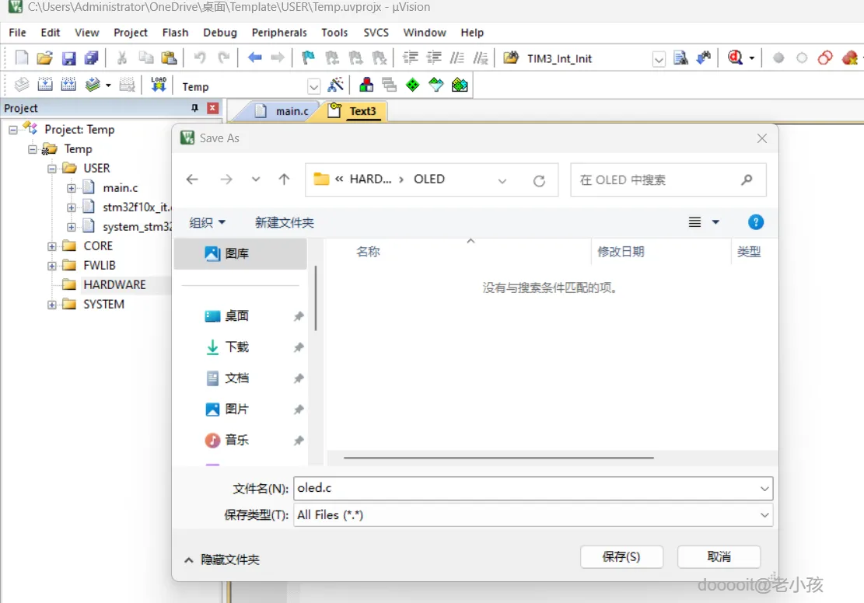Click the Paste clipboard icon

[169, 58]
